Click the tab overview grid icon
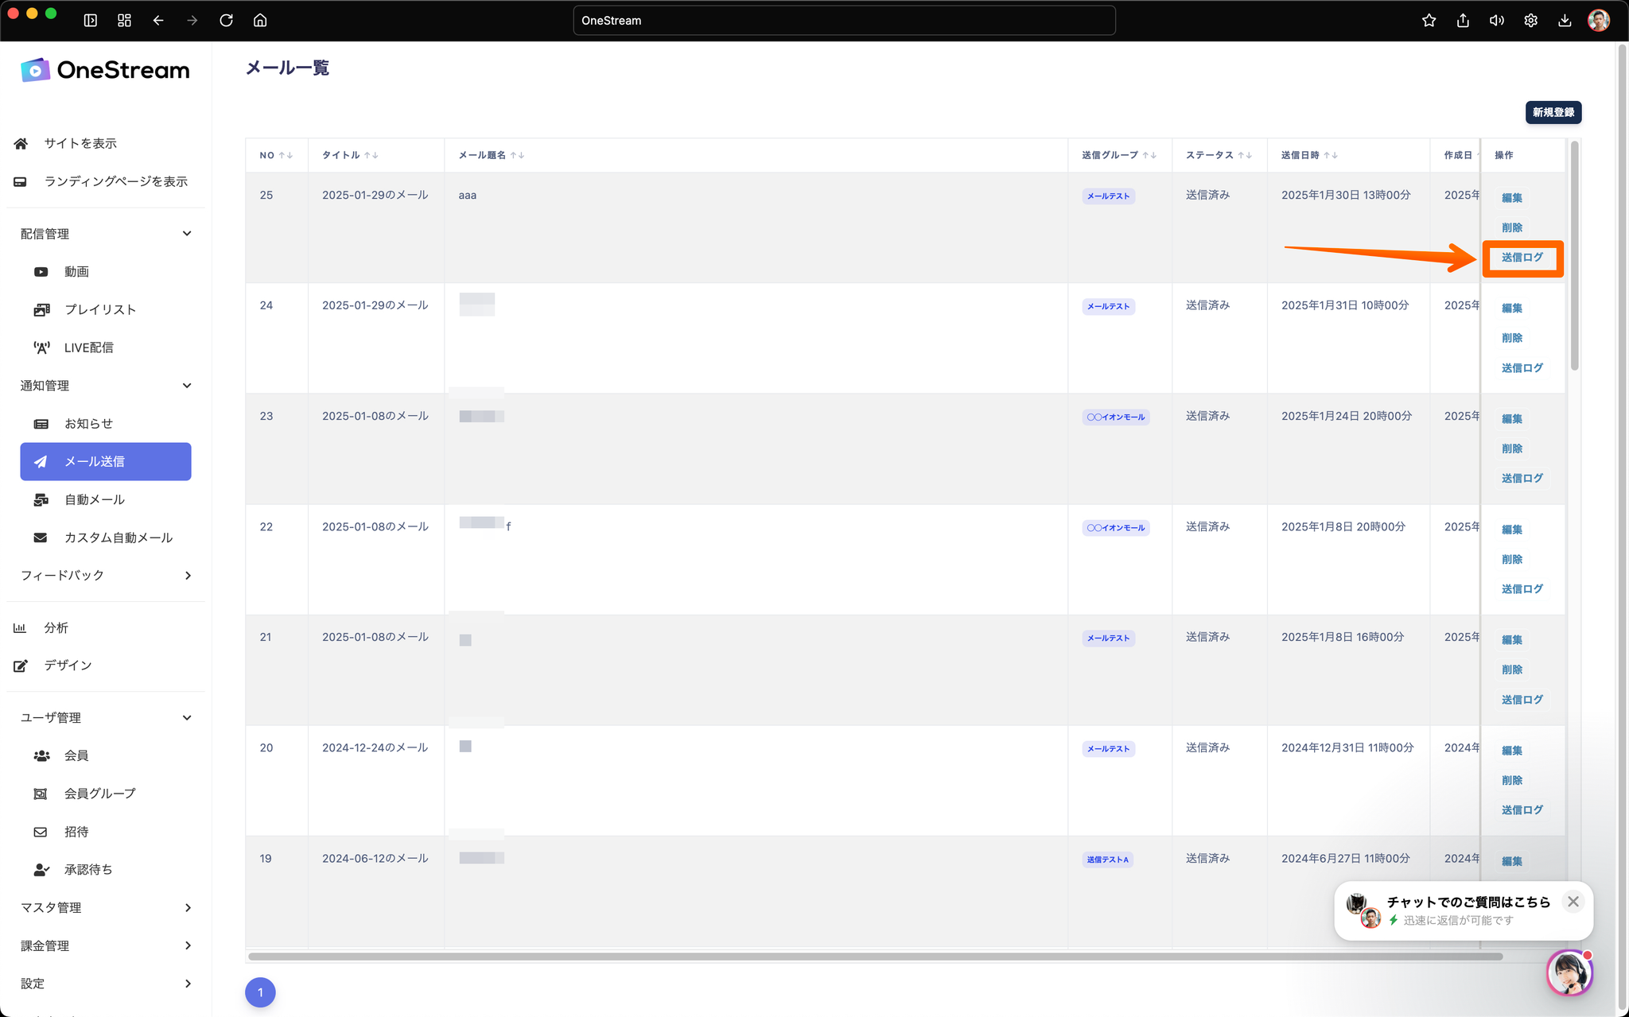1629x1017 pixels. [124, 21]
